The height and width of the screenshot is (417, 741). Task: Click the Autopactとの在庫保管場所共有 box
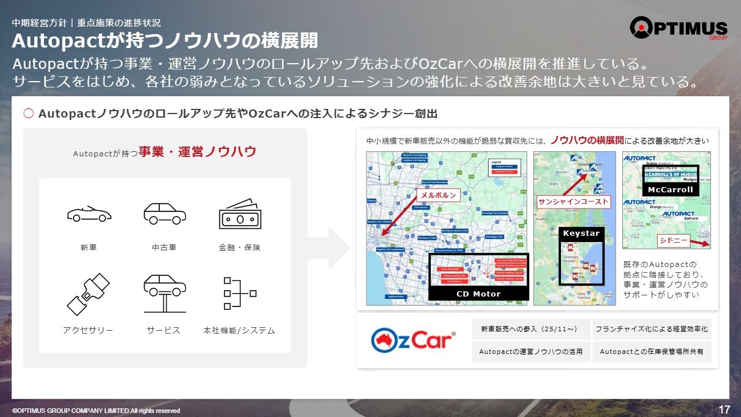651,352
